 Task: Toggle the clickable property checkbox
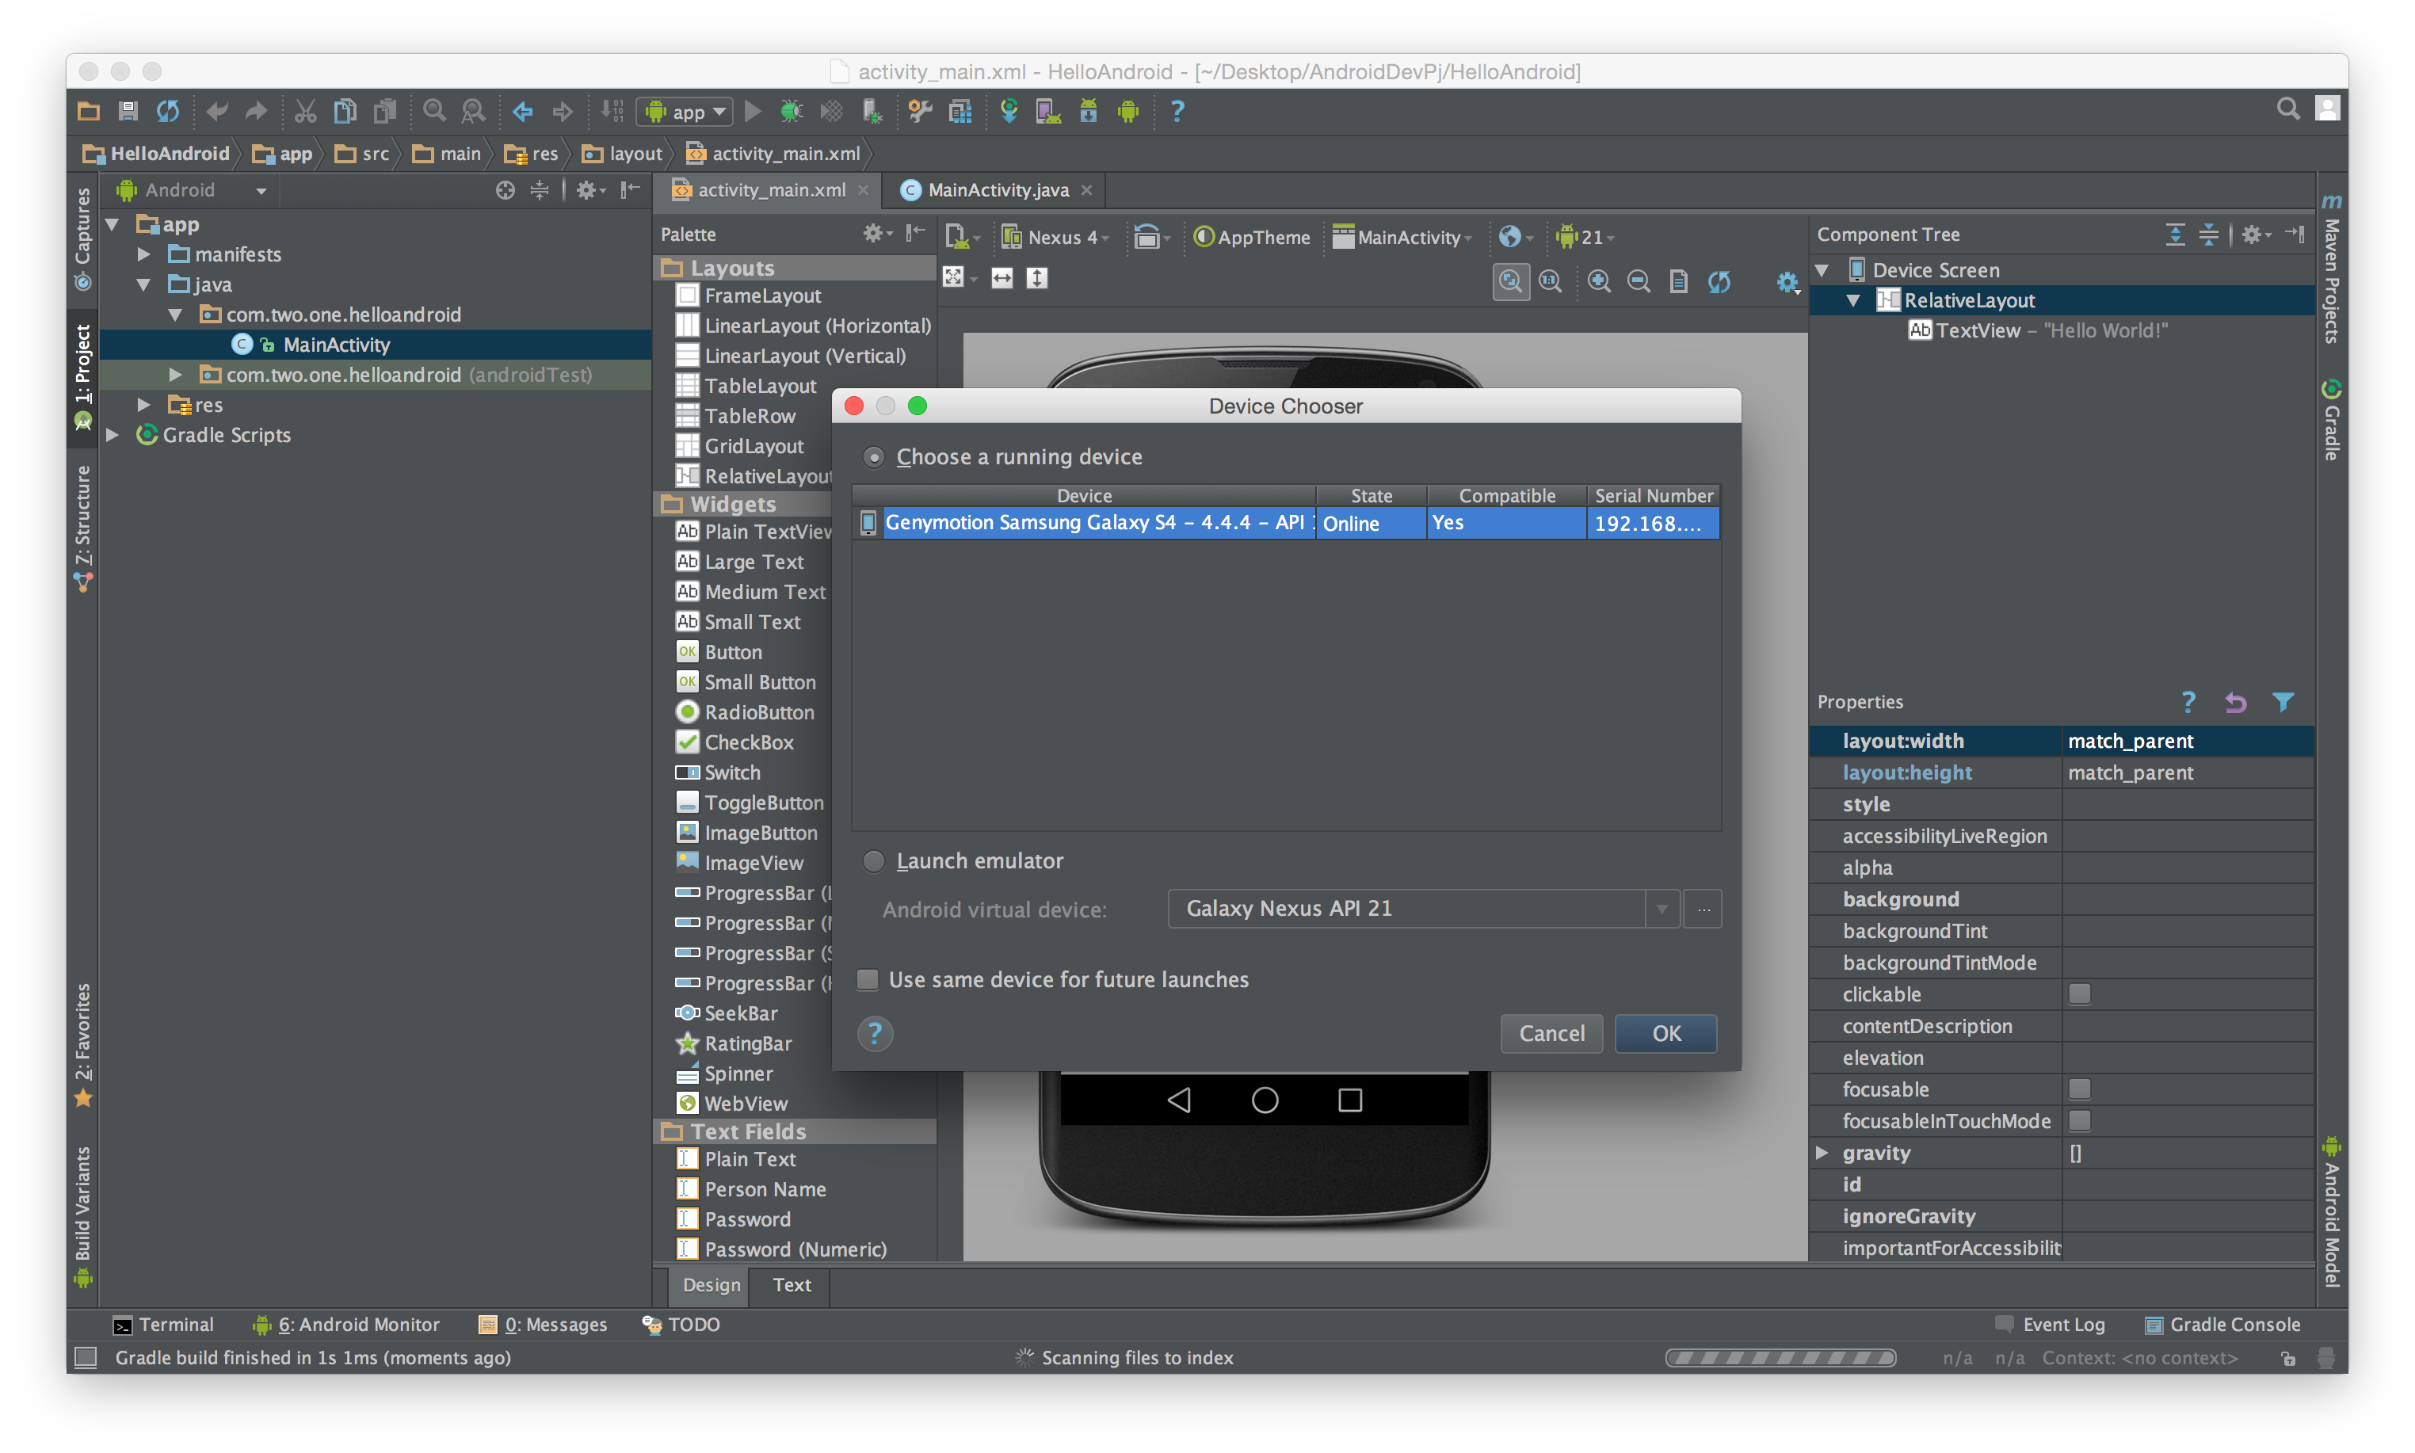[x=2079, y=995]
